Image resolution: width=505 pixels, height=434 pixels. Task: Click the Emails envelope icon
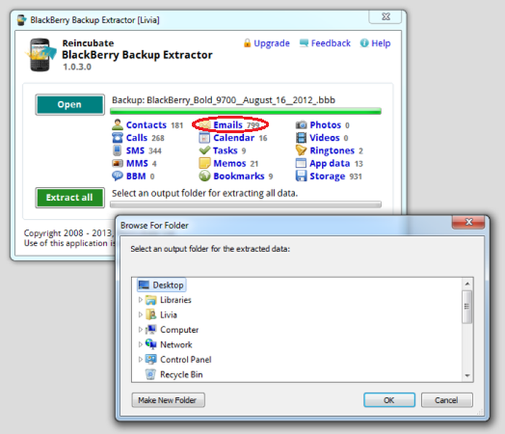coord(205,125)
